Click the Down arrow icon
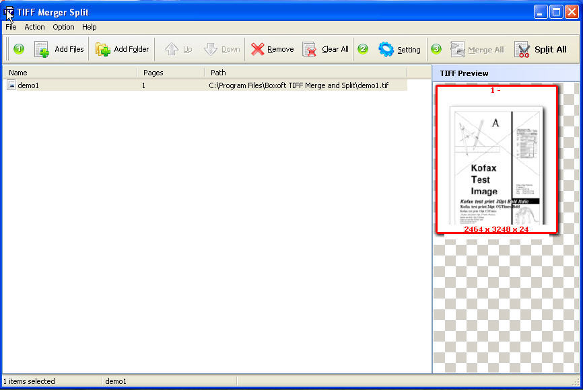 [211, 49]
